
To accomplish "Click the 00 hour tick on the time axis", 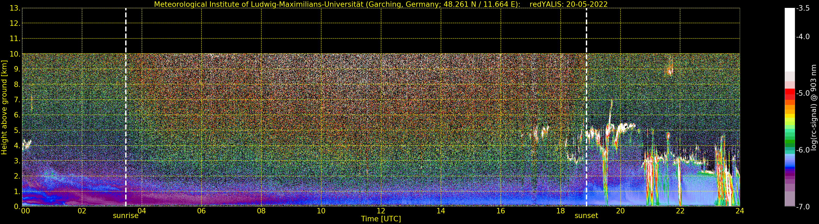I will 25,211.
